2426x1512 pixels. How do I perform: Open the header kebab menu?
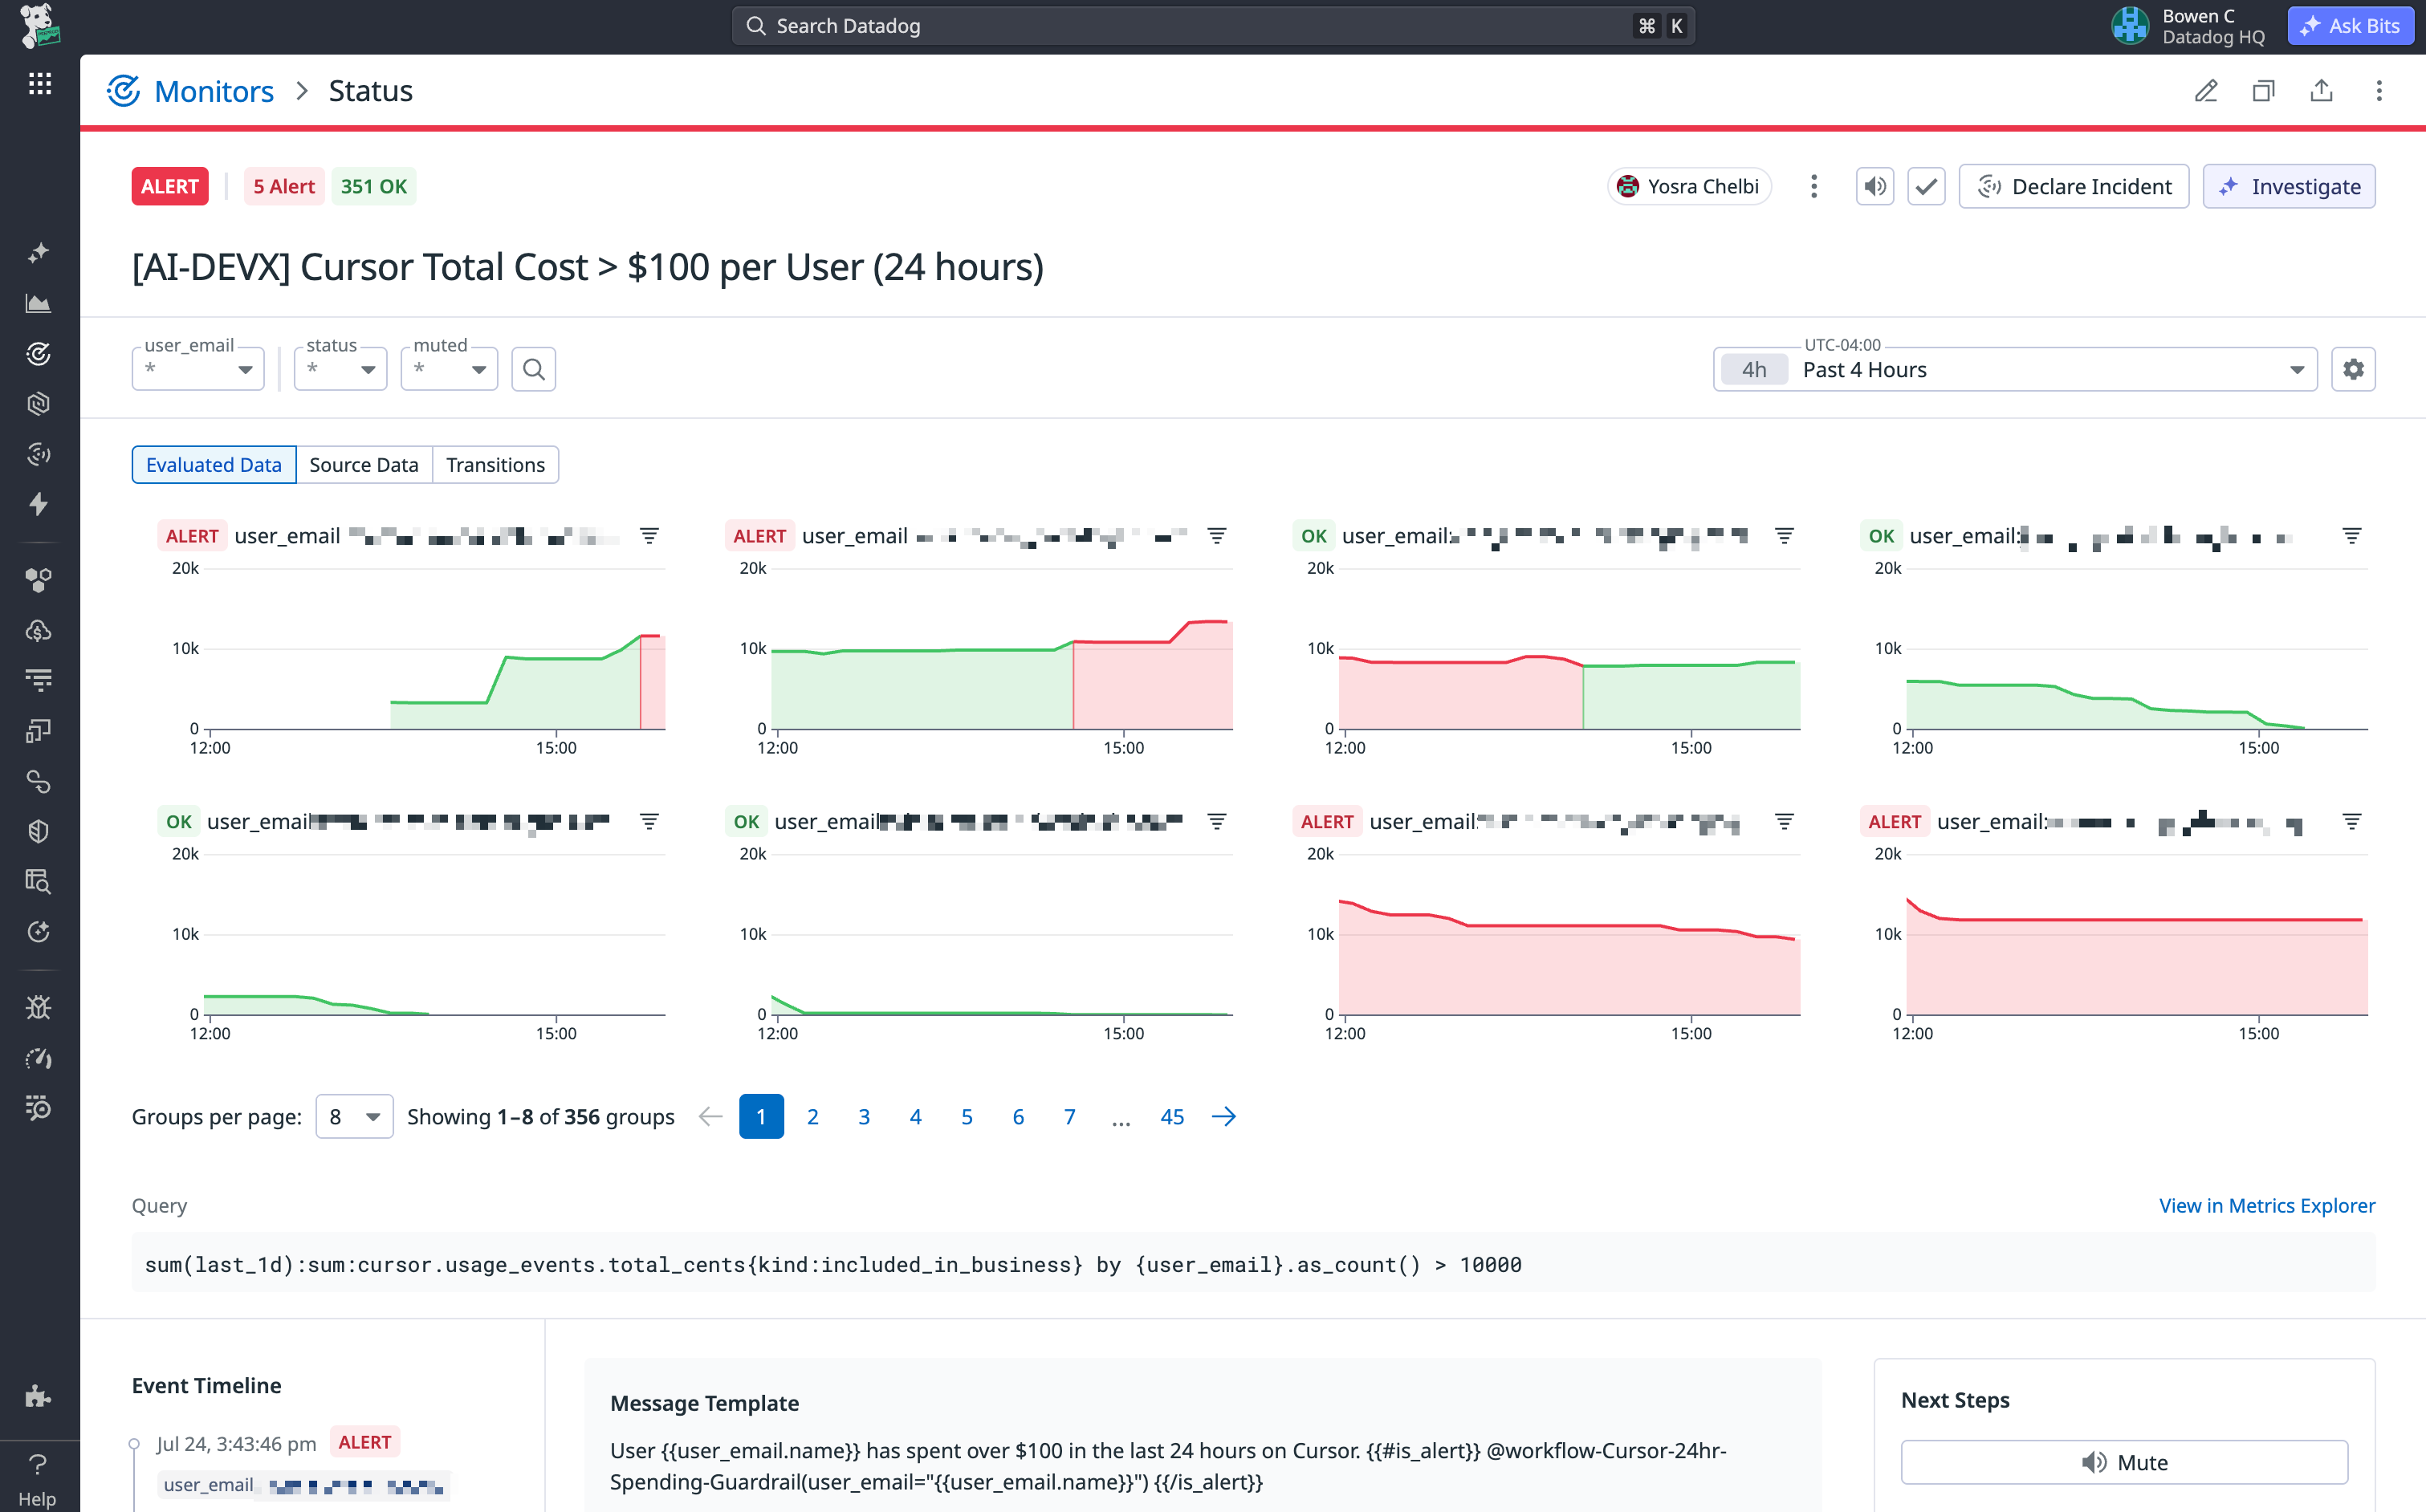2379,91
